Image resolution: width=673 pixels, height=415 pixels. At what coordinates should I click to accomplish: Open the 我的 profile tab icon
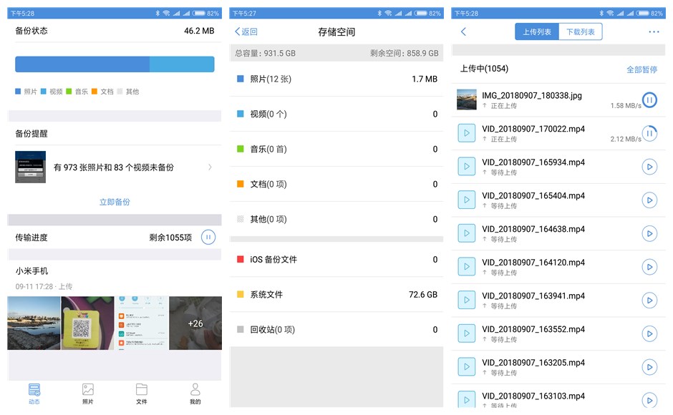tap(195, 391)
